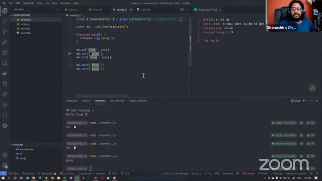Open the Source Control view
The width and height of the screenshot is (322, 181).
tap(5, 31)
